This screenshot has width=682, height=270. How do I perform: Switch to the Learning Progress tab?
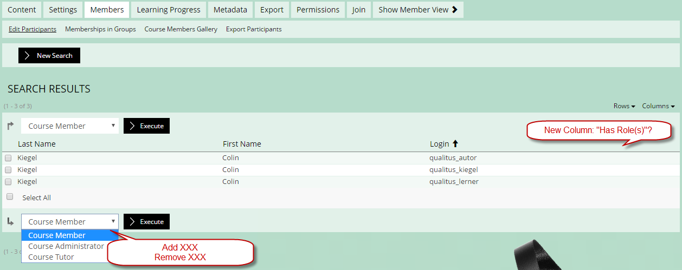point(169,10)
